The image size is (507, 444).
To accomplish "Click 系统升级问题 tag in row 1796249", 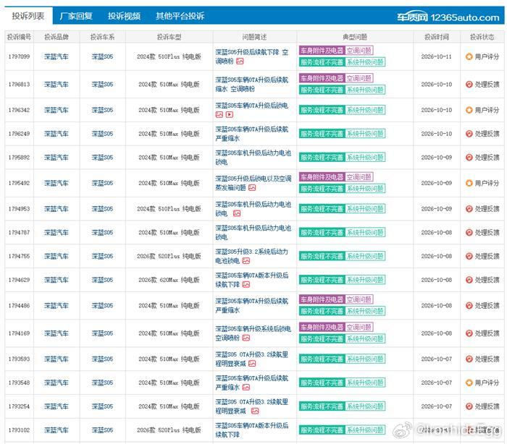I will click(365, 133).
